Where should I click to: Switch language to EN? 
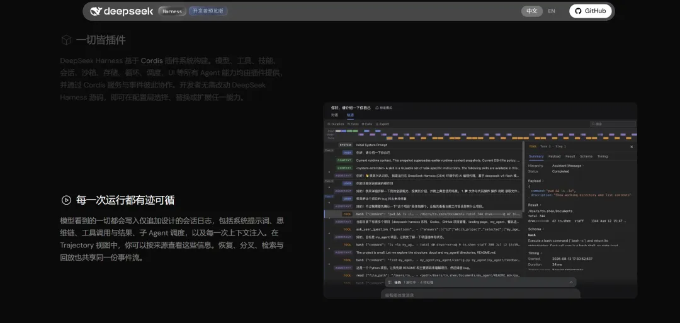pos(552,11)
